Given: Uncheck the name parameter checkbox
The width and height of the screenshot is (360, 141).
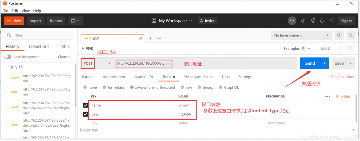Looking at the screenshot, I should pos(85,106).
